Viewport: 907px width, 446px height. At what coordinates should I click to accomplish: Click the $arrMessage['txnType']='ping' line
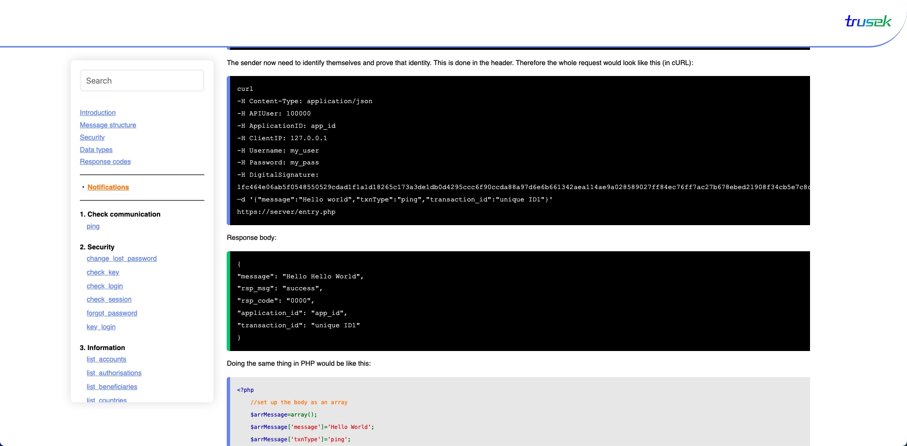300,439
